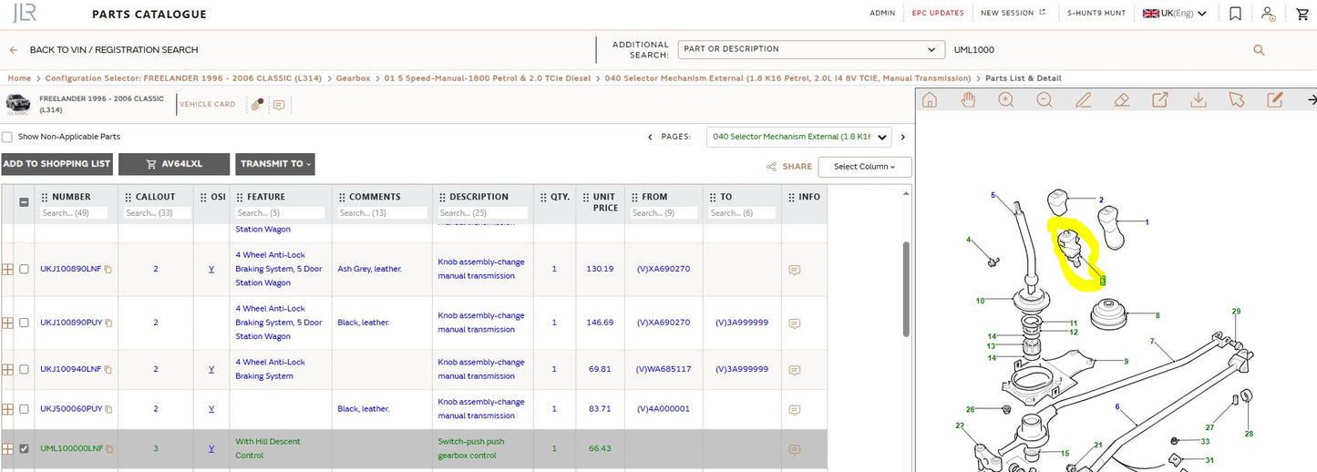Click the edit note icon in diagram toolbar
The image size is (1317, 472).
pyautogui.click(x=1275, y=100)
